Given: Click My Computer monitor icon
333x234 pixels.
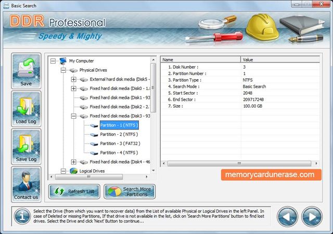Looking at the screenshot, I should coord(63,61).
